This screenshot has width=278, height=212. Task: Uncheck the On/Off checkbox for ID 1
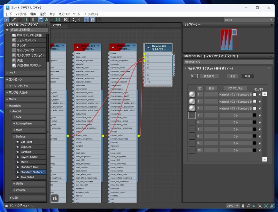pos(260,94)
